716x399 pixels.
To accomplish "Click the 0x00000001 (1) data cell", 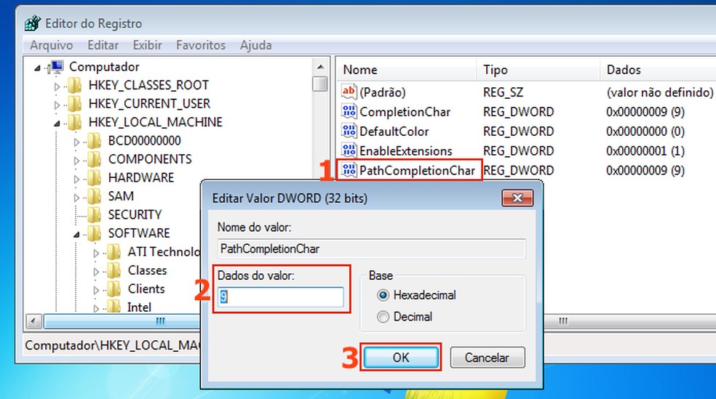I will [645, 151].
